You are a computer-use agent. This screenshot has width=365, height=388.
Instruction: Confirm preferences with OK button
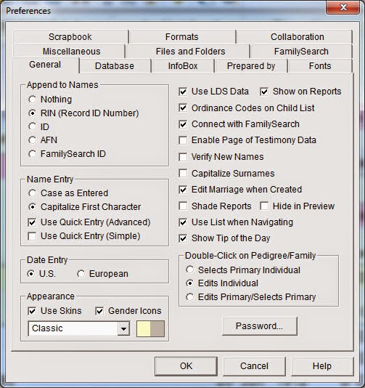click(186, 366)
